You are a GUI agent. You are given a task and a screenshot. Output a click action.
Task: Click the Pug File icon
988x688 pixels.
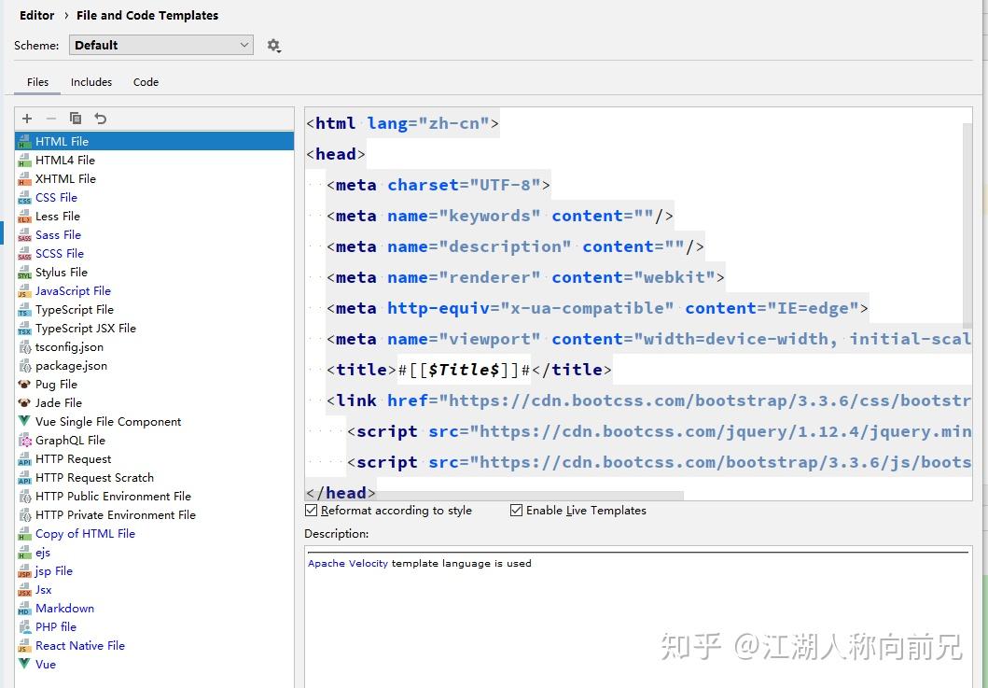pos(24,385)
